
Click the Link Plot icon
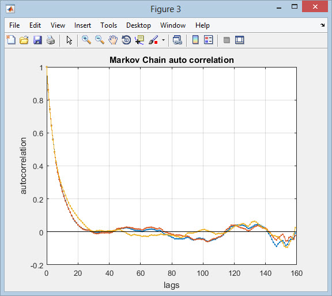177,40
